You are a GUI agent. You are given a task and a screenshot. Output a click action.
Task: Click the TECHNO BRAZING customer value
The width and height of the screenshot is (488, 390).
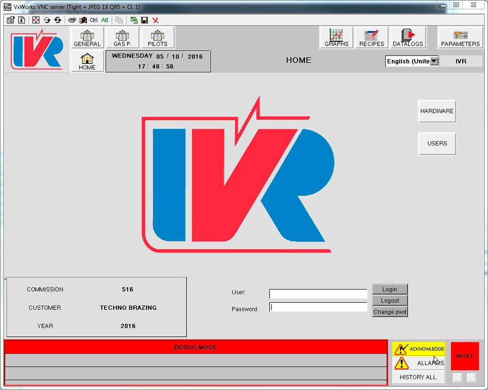128,308
